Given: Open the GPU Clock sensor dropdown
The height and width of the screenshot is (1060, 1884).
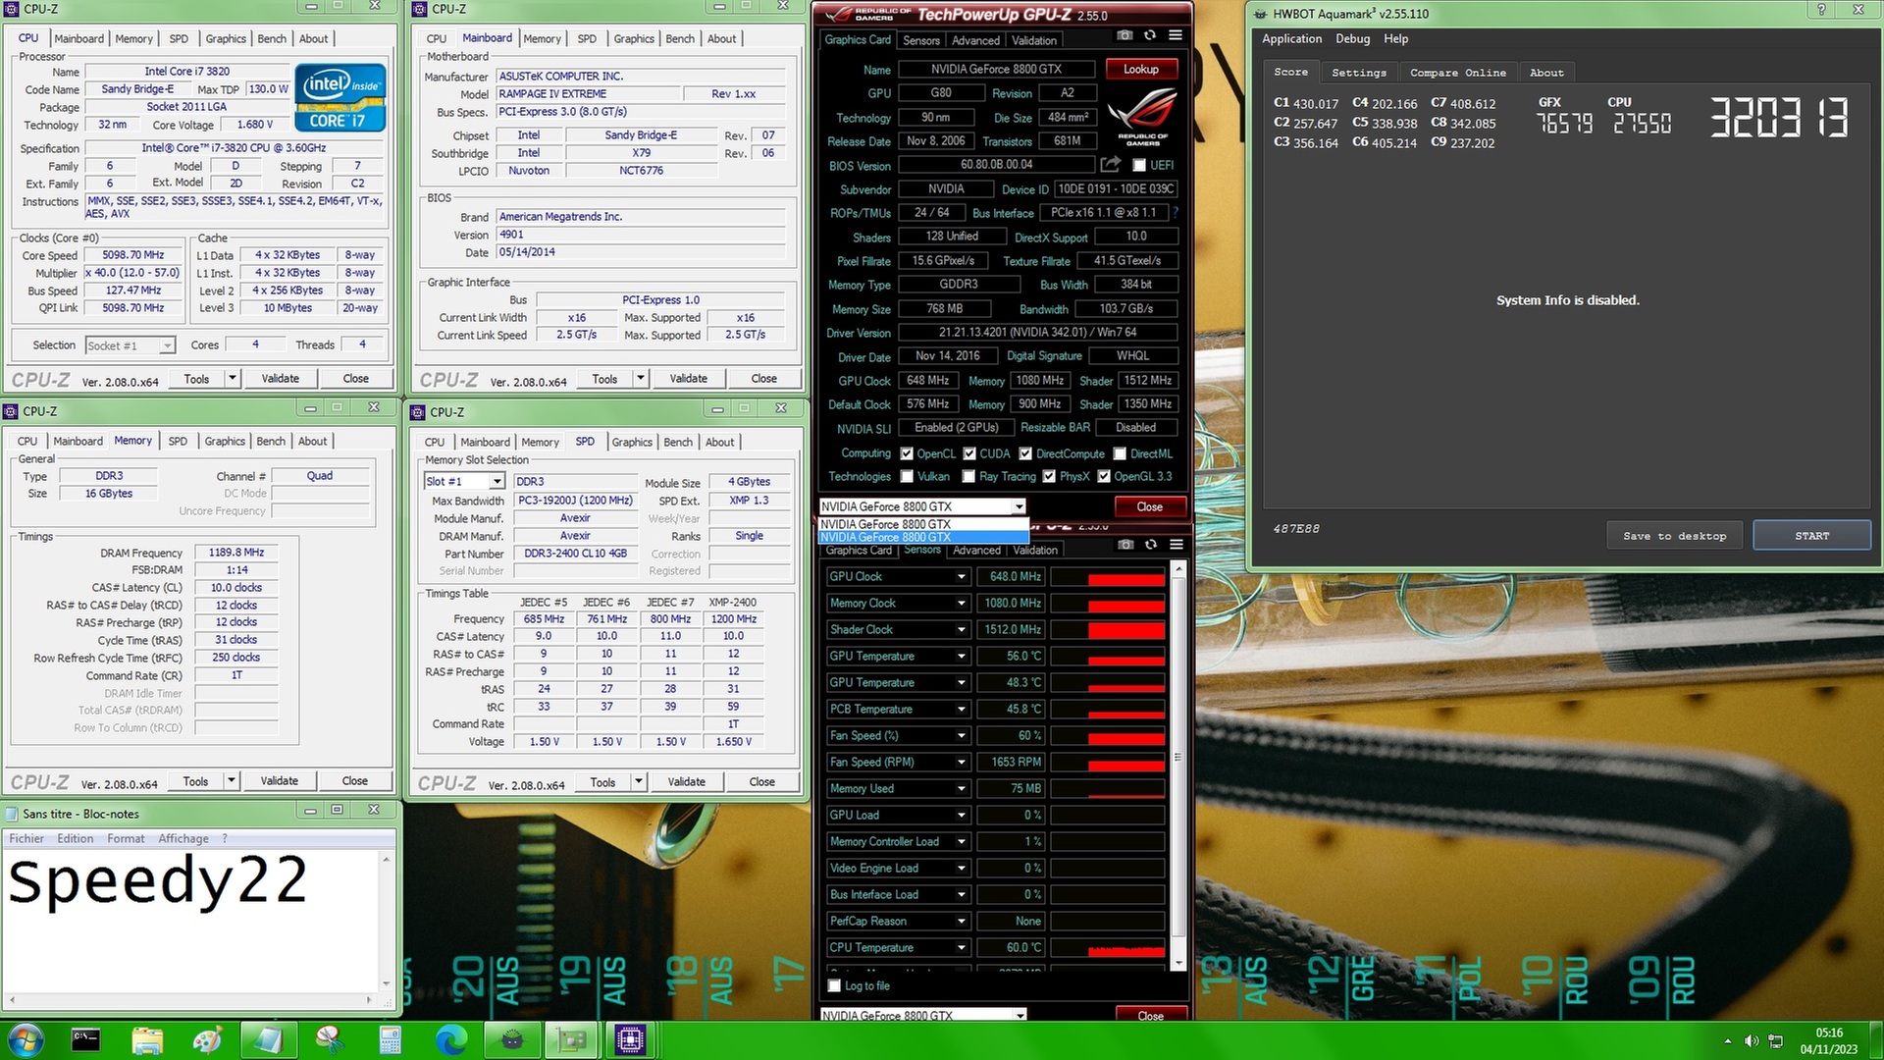Looking at the screenshot, I should pyautogui.click(x=962, y=576).
